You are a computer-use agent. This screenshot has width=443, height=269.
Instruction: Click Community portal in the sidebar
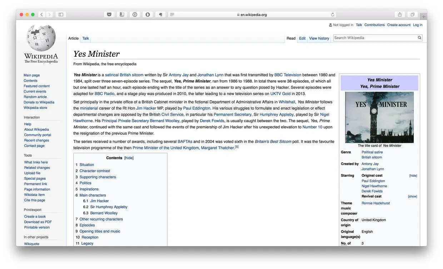tap(38, 135)
